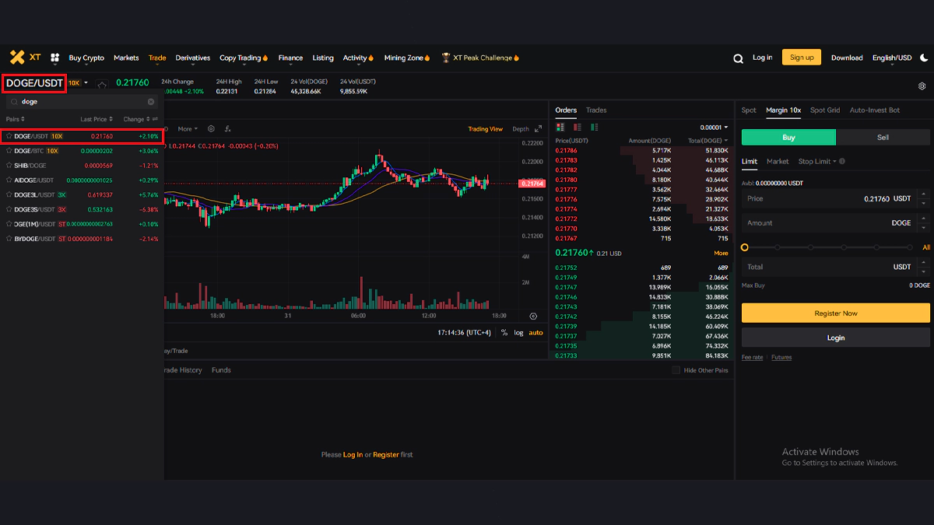Open the Fee rate link
Image resolution: width=934 pixels, height=525 pixels.
click(x=752, y=358)
